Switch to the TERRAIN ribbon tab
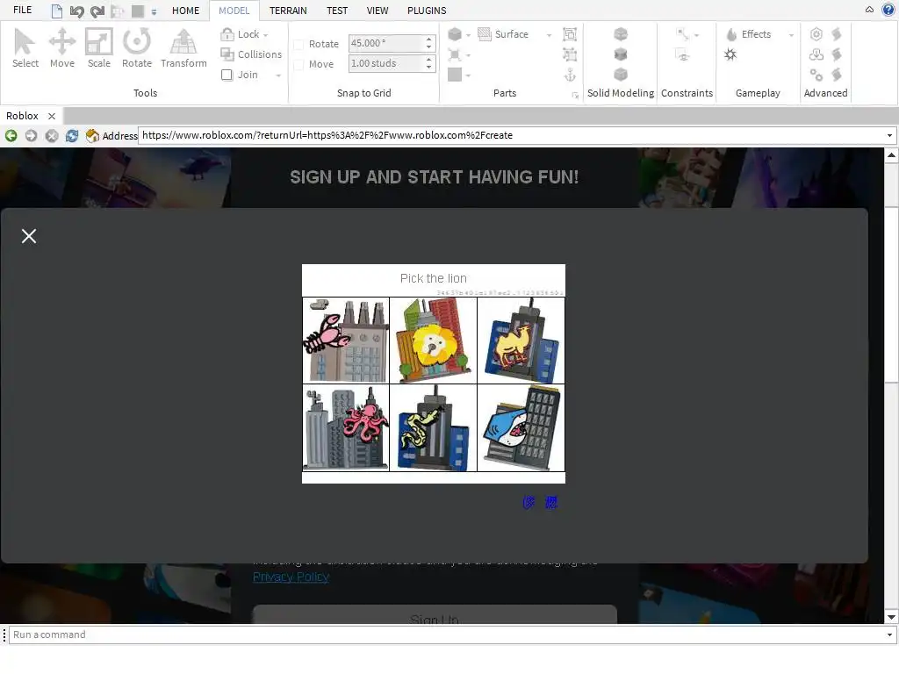 [x=288, y=11]
